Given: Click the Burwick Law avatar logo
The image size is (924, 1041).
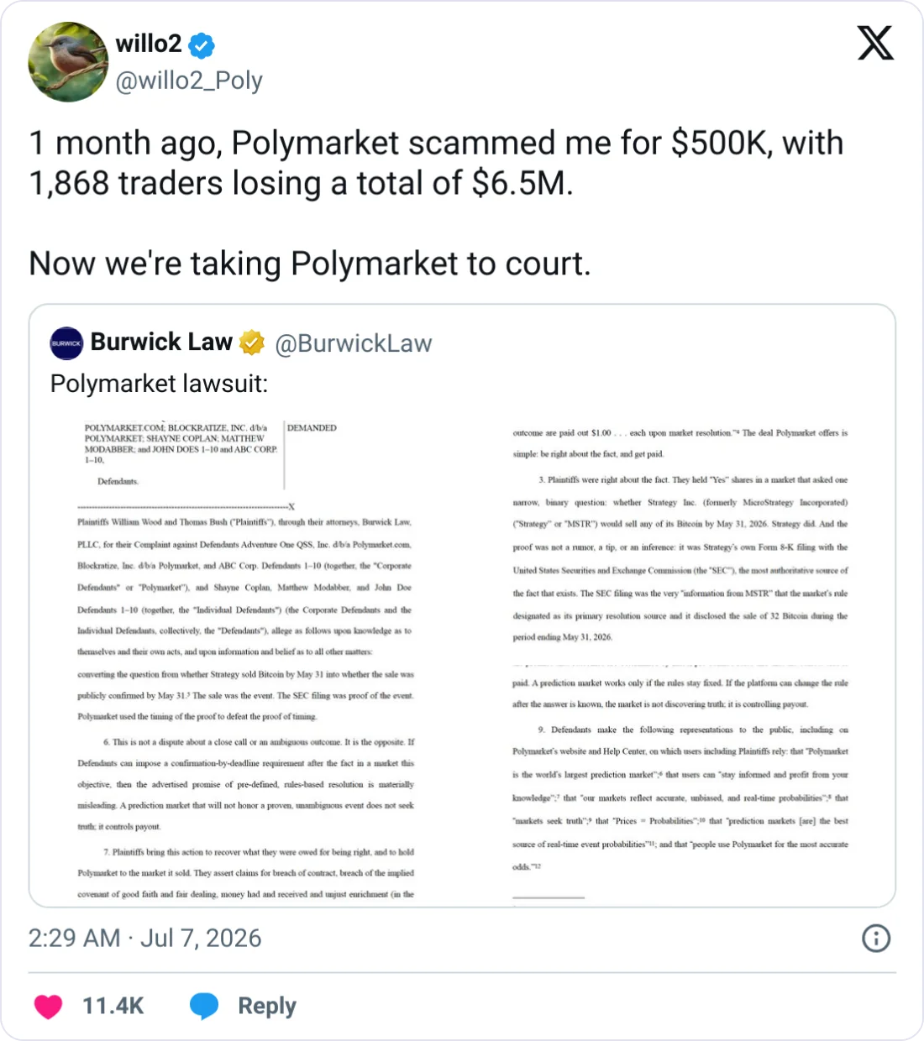Looking at the screenshot, I should (66, 343).
